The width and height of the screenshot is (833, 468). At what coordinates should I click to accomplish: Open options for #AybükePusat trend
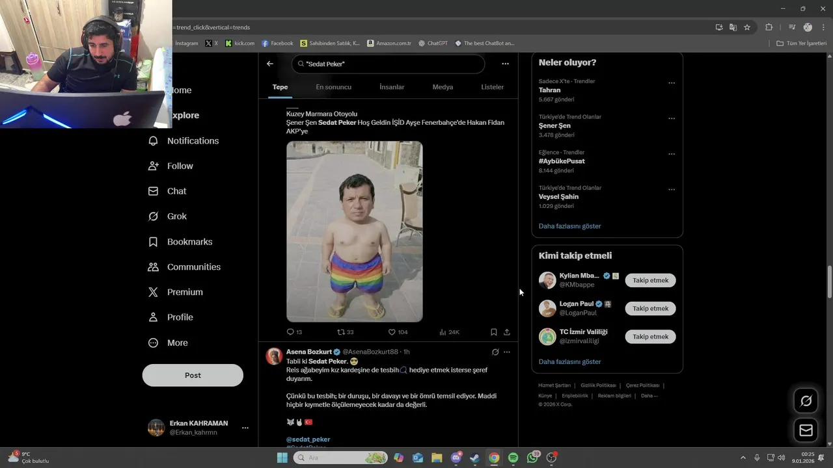tap(672, 154)
